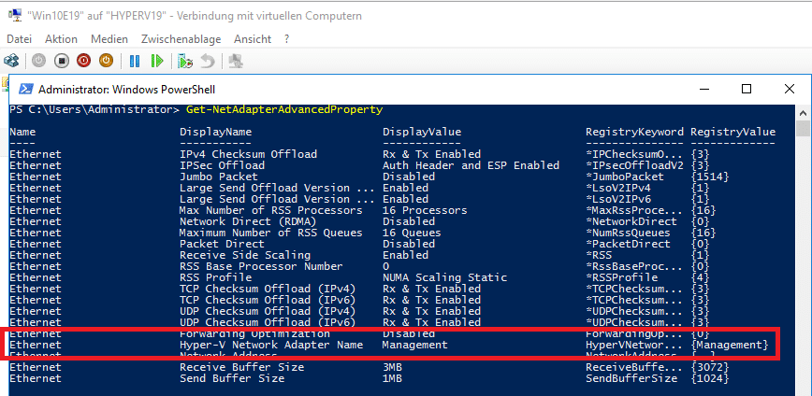Click the DisplayValue column header
The image size is (812, 396).
click(x=422, y=132)
